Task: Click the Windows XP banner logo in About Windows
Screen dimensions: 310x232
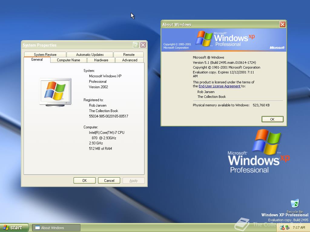Action: (x=225, y=39)
